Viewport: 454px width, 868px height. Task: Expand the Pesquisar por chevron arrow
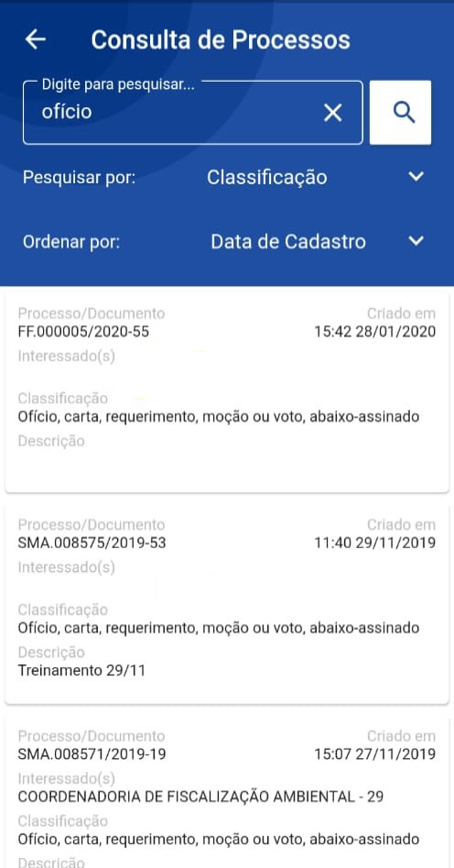click(x=416, y=177)
